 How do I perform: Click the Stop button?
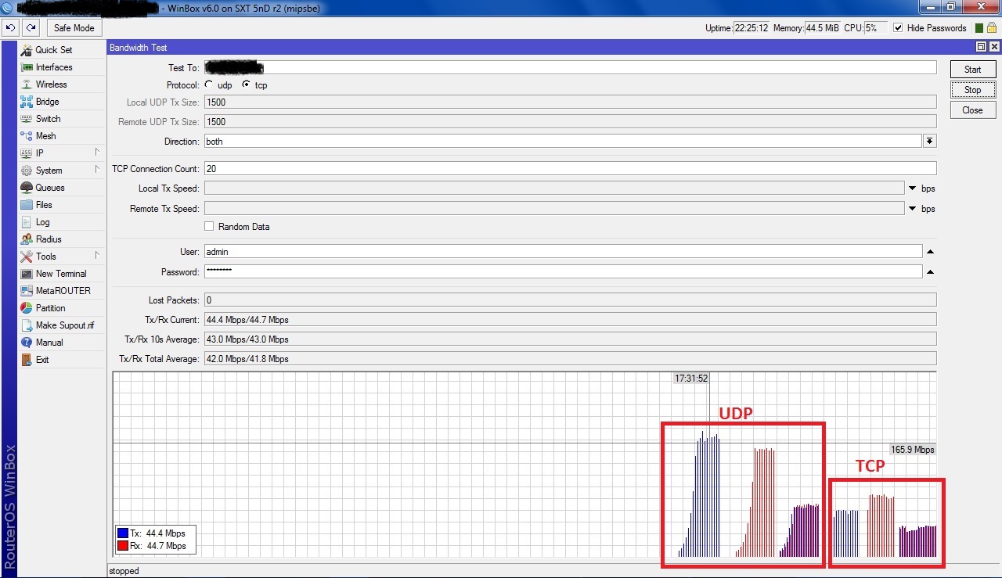[972, 90]
